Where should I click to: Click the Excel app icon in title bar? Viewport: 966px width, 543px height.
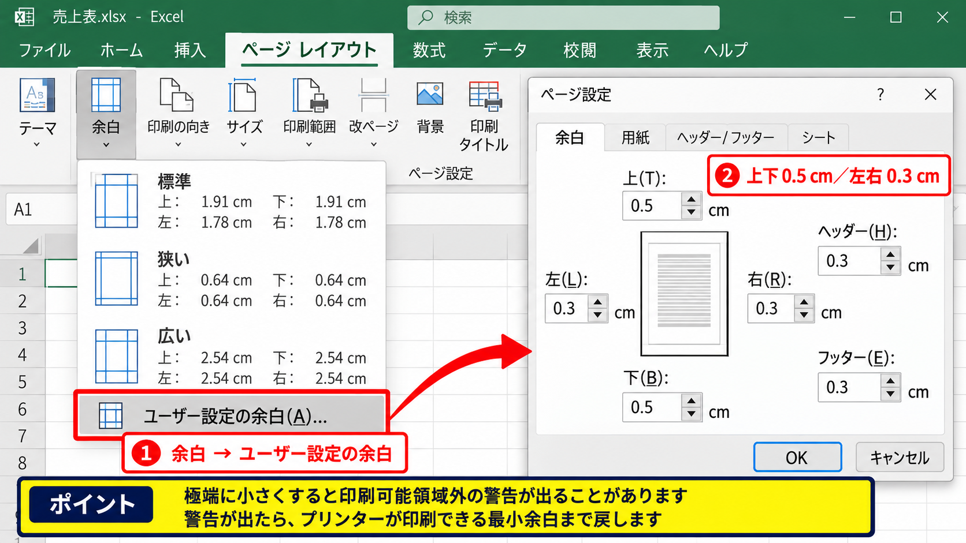coord(24,17)
